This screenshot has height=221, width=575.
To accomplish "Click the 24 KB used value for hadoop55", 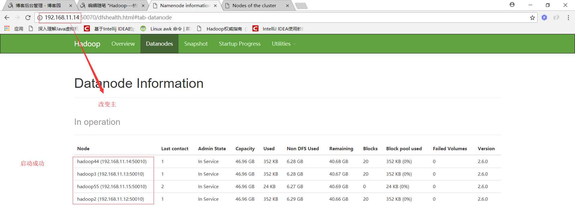I will click(x=269, y=186).
